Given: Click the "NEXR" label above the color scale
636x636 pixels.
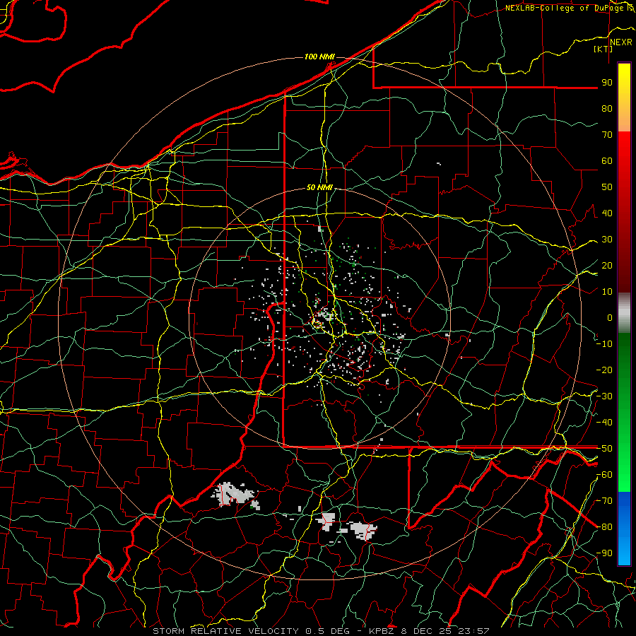Looking at the screenshot, I should tap(620, 42).
